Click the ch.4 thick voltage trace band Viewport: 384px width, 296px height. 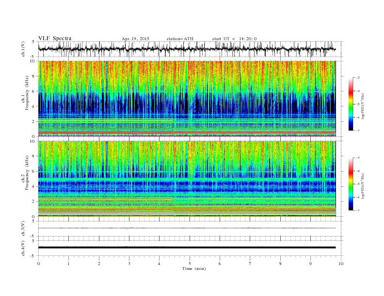pos(187,248)
